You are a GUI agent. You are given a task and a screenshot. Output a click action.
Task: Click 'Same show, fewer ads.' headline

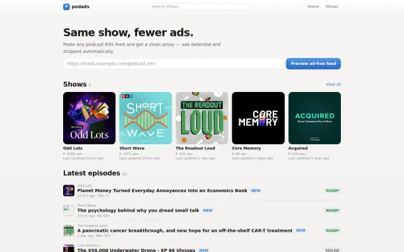point(128,32)
